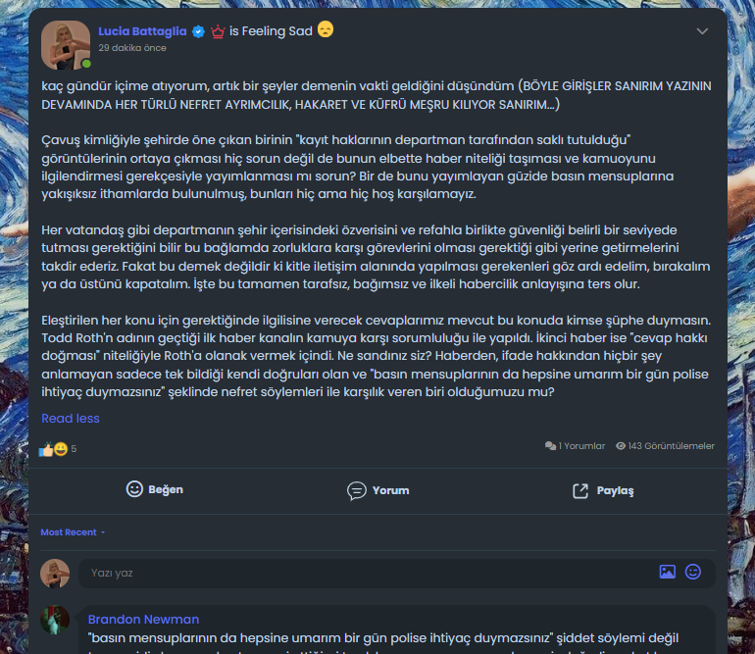The width and height of the screenshot is (755, 654).
Task: Like the post with Beğen button
Action: 155,489
